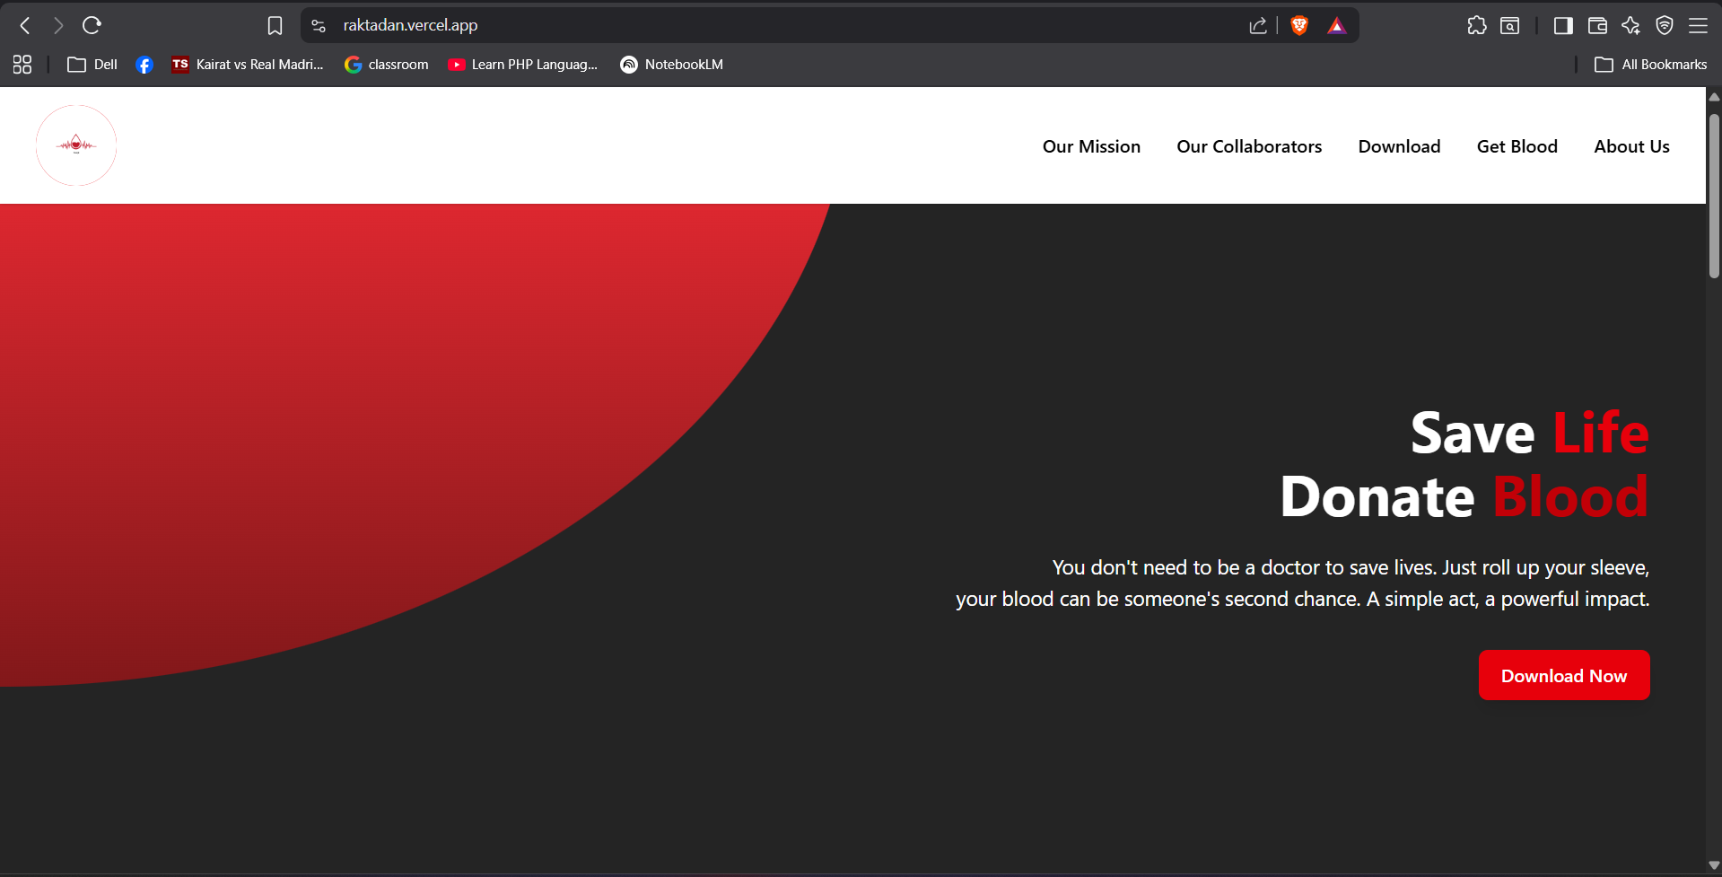Open the NotebookLM bookmark link
1722x877 pixels.
(670, 64)
